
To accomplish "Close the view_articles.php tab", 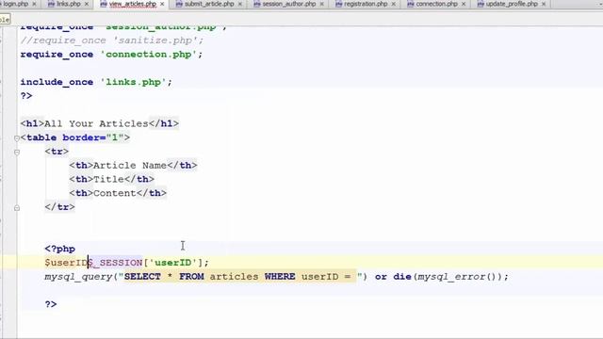I will [x=162, y=4].
